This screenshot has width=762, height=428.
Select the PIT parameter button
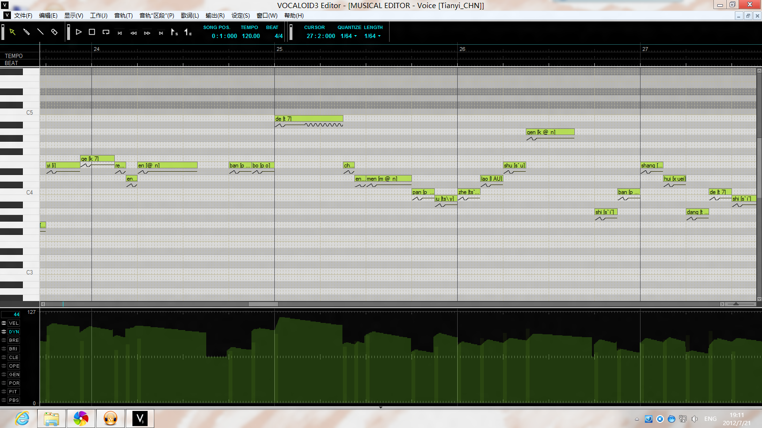pos(14,391)
